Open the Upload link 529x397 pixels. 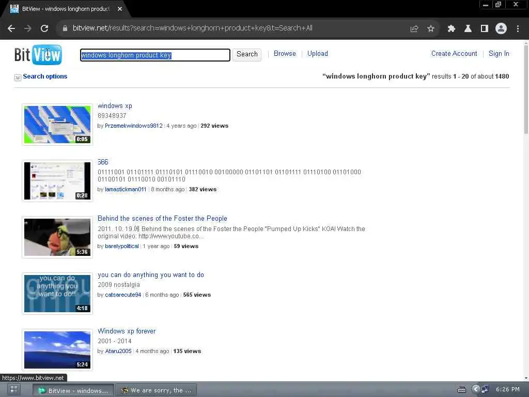318,54
